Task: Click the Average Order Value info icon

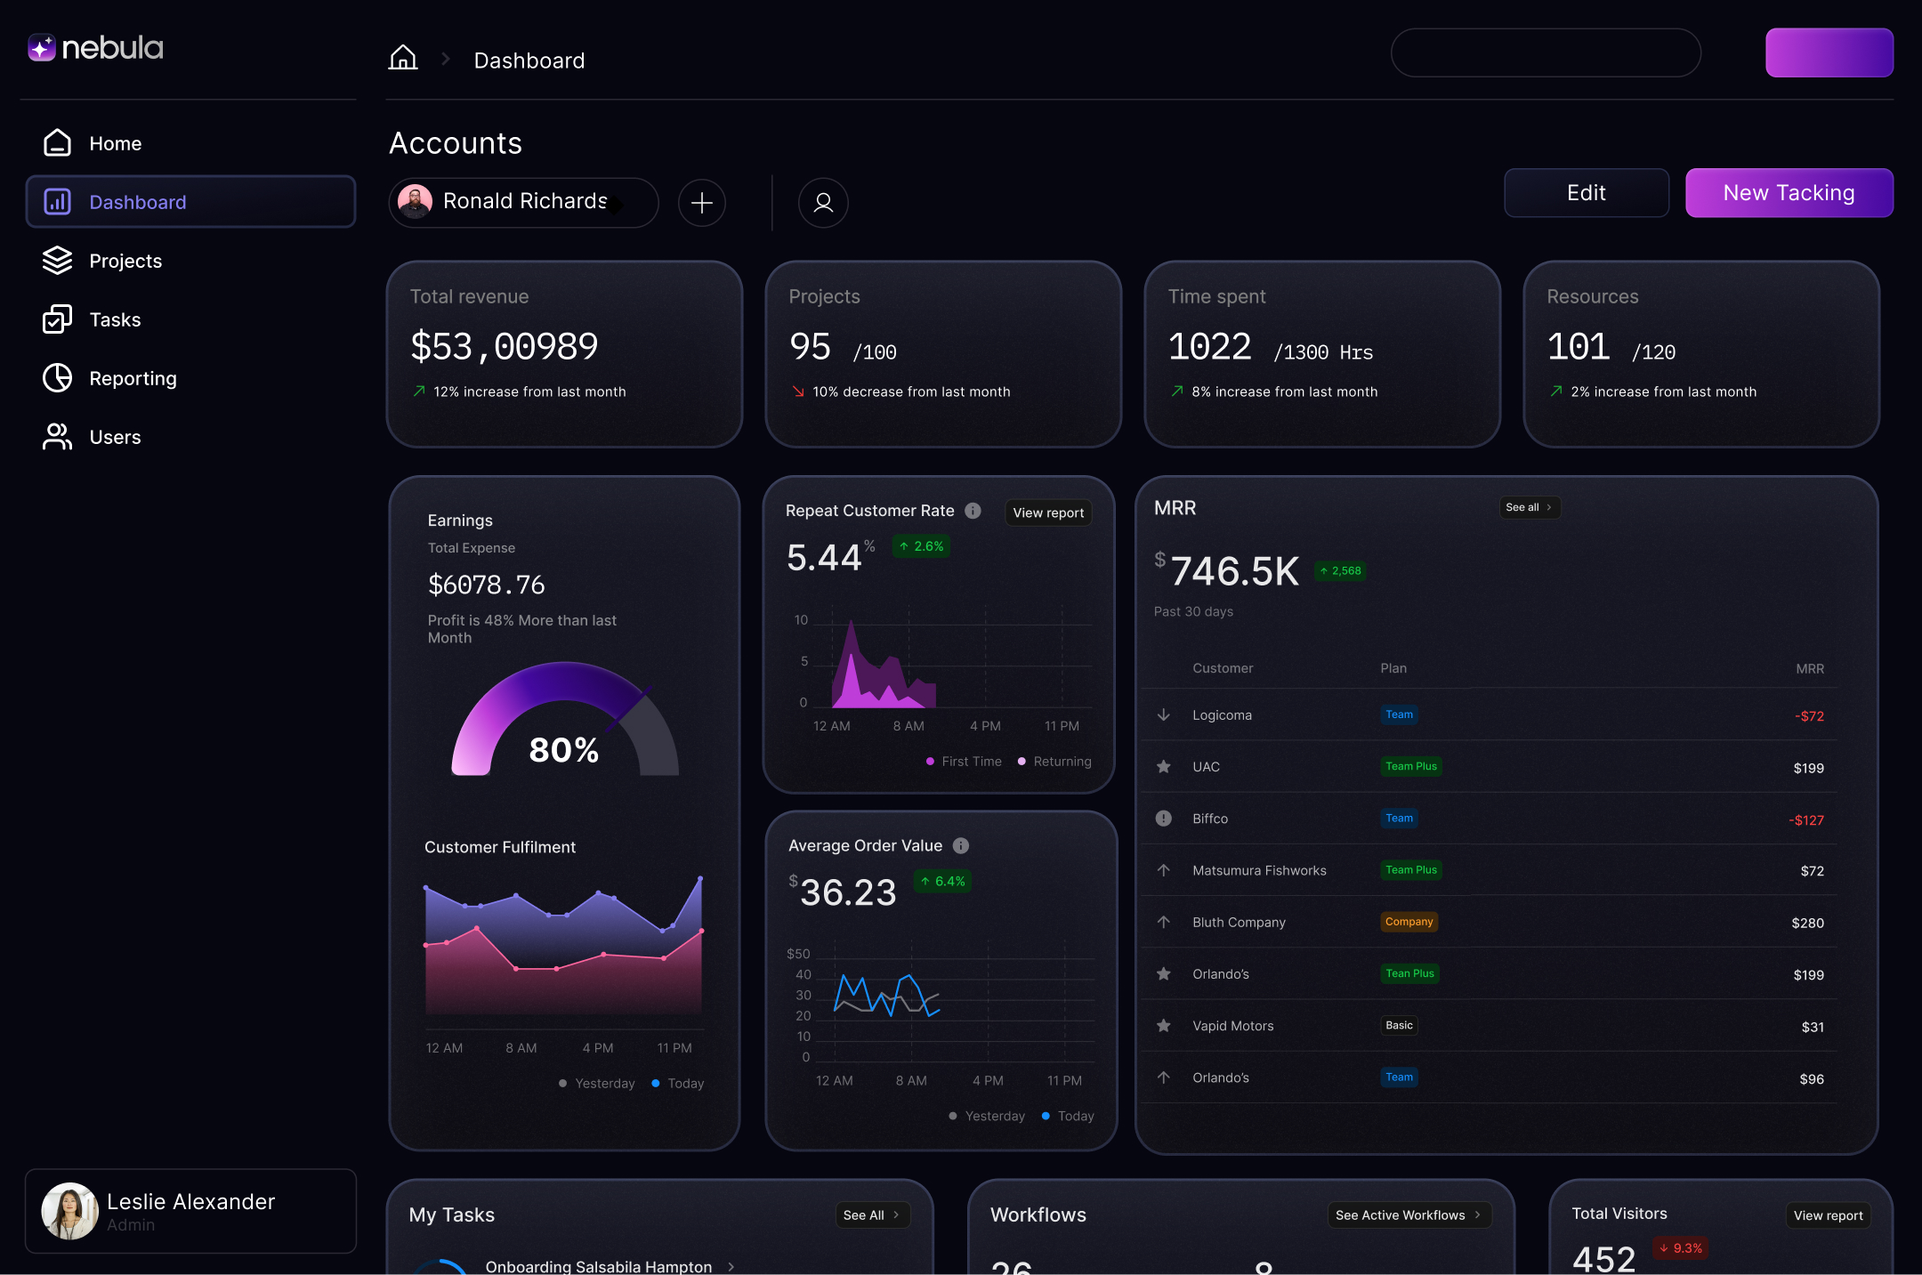Action: 961,845
